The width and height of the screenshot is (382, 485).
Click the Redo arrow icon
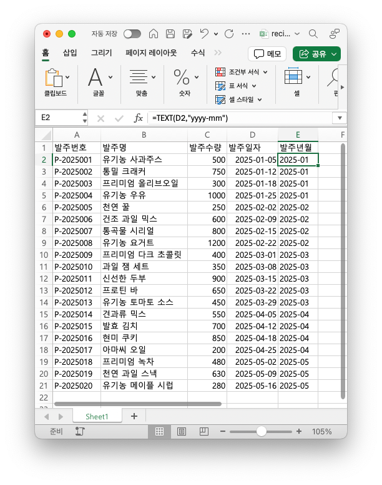229,34
